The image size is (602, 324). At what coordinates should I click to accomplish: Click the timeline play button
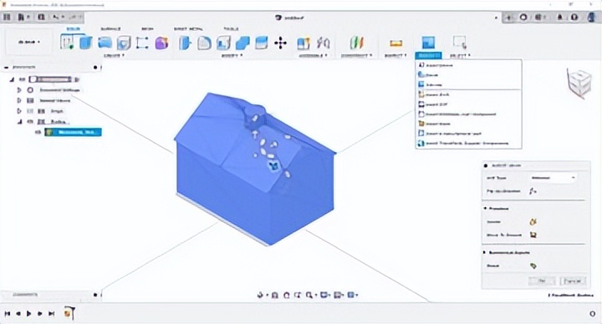tap(28, 314)
